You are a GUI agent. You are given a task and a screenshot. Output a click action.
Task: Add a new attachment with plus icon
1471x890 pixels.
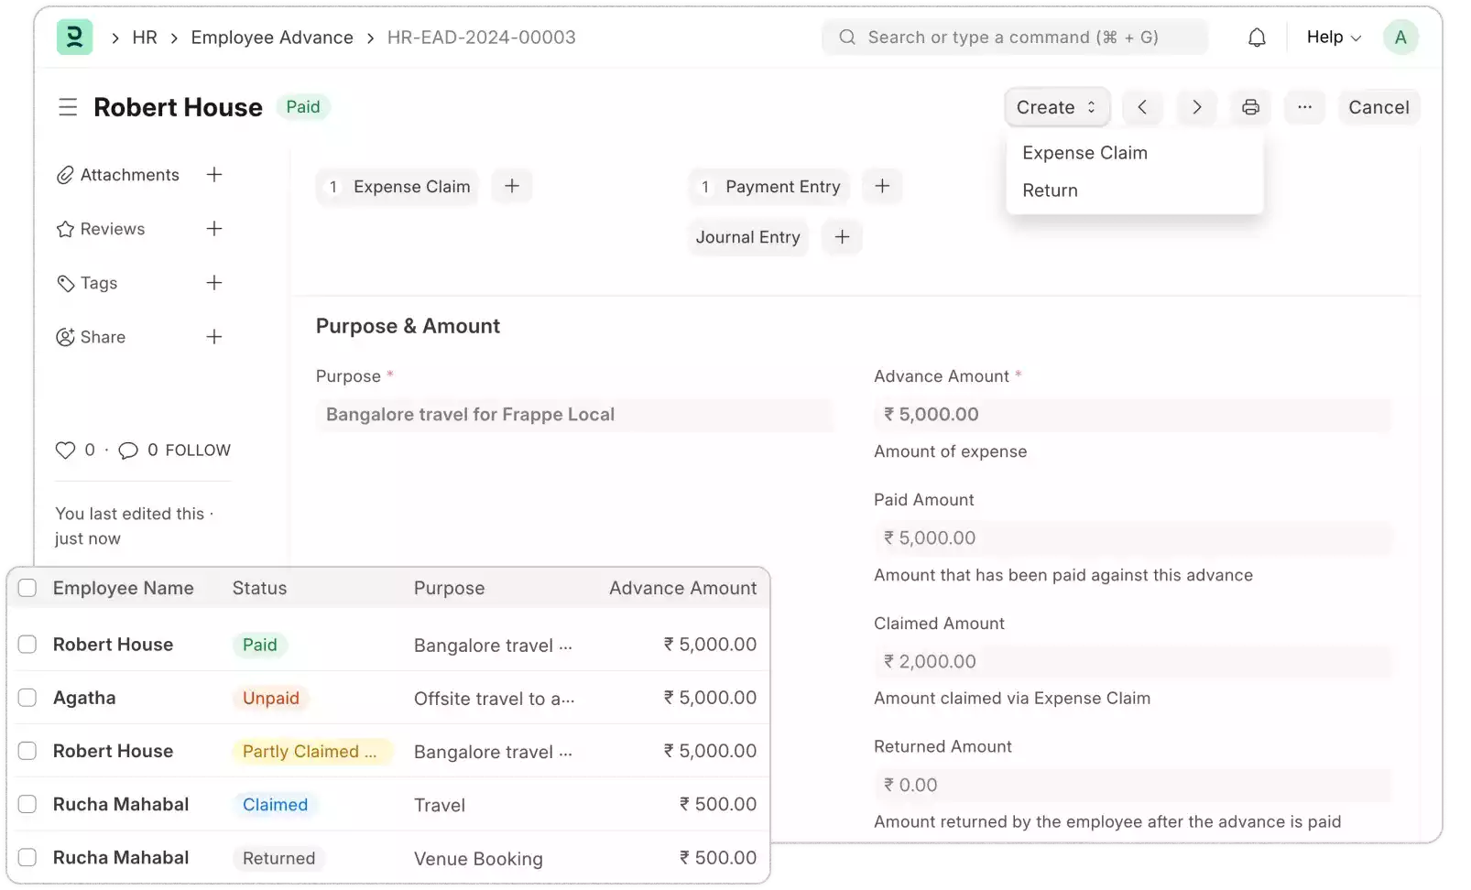click(214, 175)
